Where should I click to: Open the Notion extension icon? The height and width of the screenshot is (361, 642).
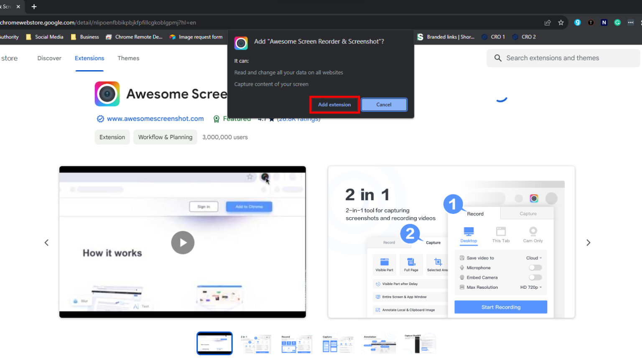pyautogui.click(x=604, y=23)
